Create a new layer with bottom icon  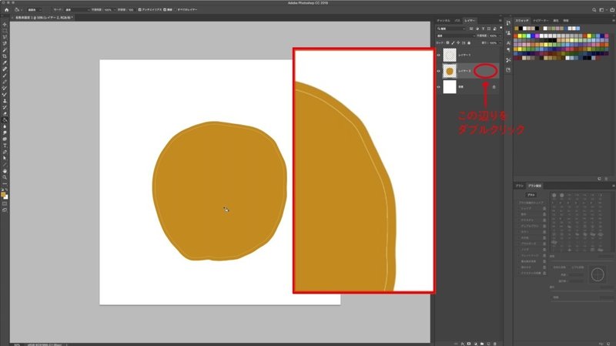[x=488, y=344]
